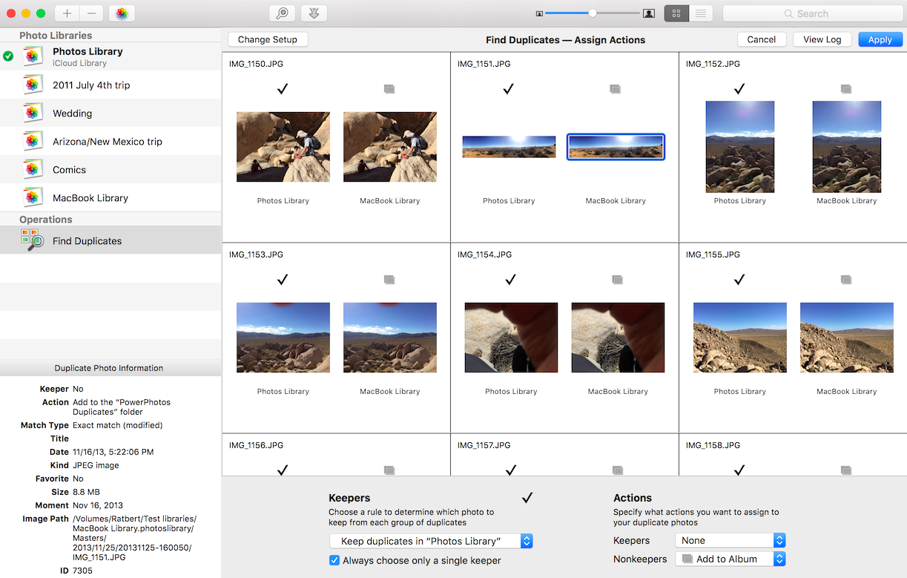Select IMG_1155 Photos Library thumbnail

tap(740, 338)
